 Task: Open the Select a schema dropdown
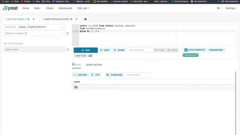tap(34, 33)
